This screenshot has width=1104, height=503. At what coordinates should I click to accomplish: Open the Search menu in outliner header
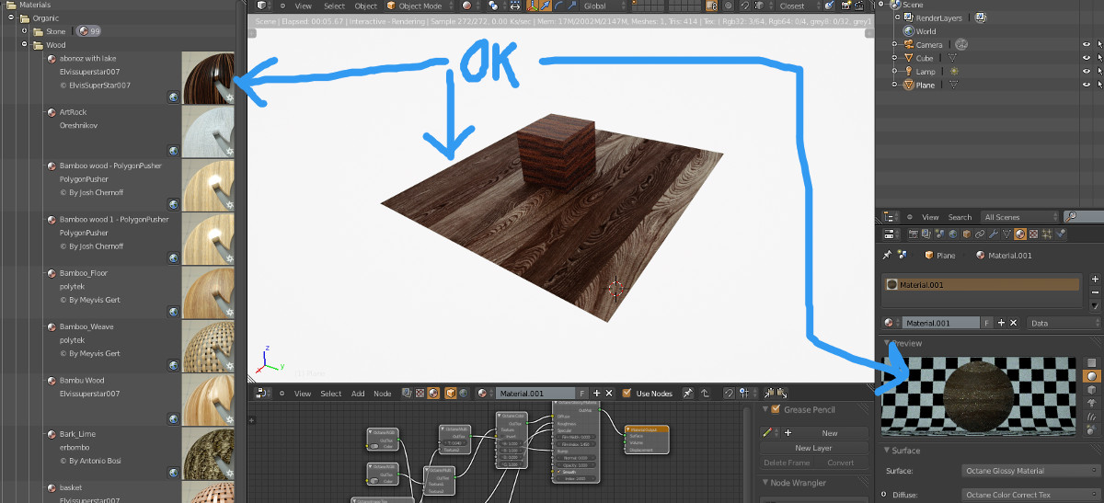[x=960, y=217]
